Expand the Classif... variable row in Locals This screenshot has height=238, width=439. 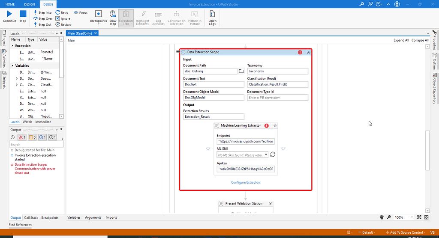click(x=17, y=85)
